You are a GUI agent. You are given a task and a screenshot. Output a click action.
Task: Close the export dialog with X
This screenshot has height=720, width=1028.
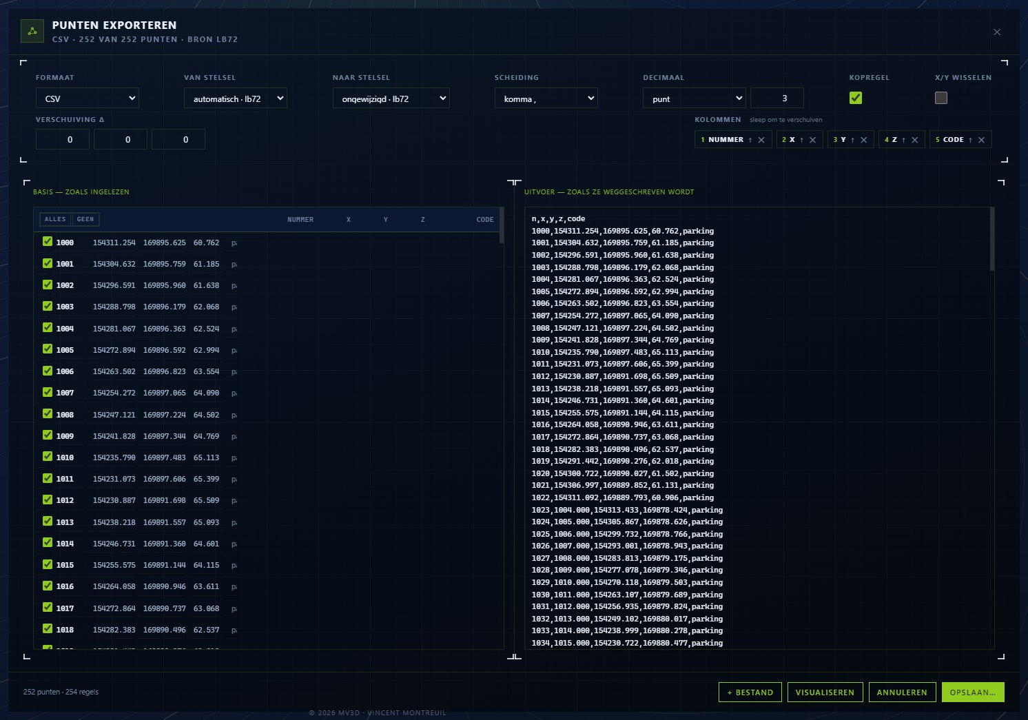pos(997,32)
